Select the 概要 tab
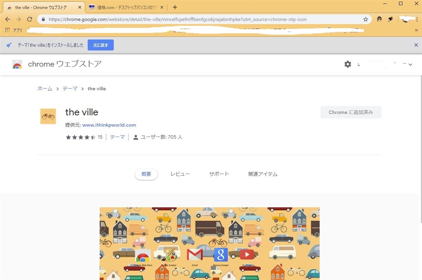This screenshot has height=280, width=422. click(146, 174)
